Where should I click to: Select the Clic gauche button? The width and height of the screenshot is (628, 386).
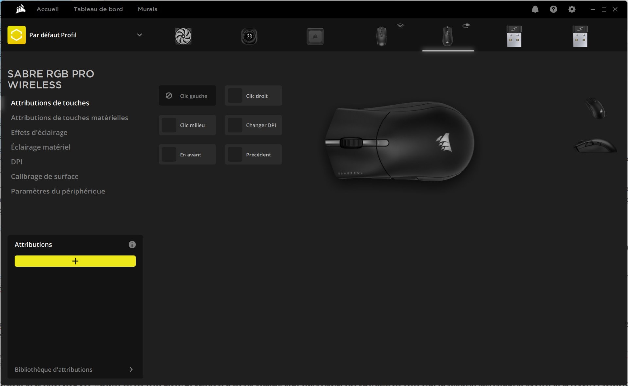[x=187, y=96]
